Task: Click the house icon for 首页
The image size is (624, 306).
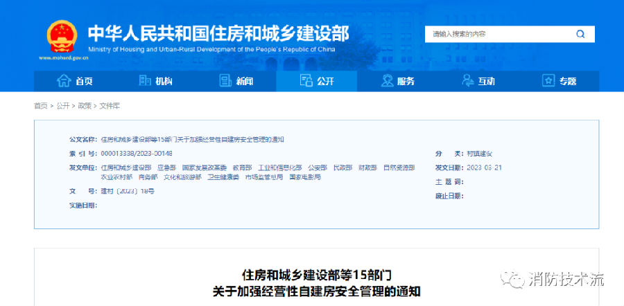Action: pyautogui.click(x=64, y=81)
